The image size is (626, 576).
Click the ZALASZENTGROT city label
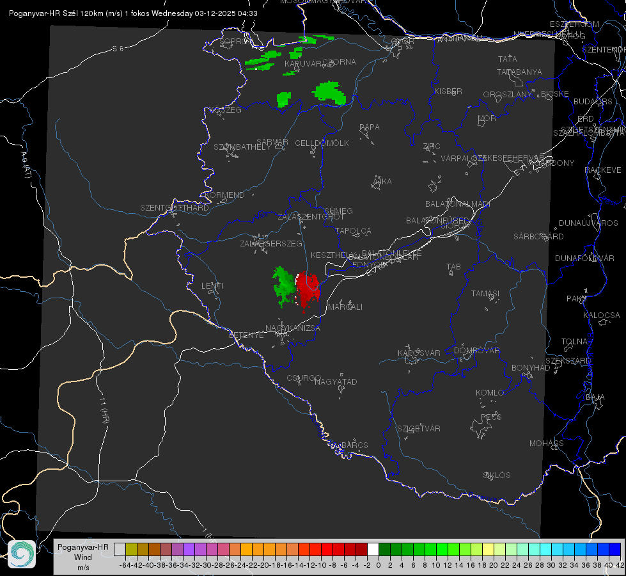pyautogui.click(x=311, y=217)
